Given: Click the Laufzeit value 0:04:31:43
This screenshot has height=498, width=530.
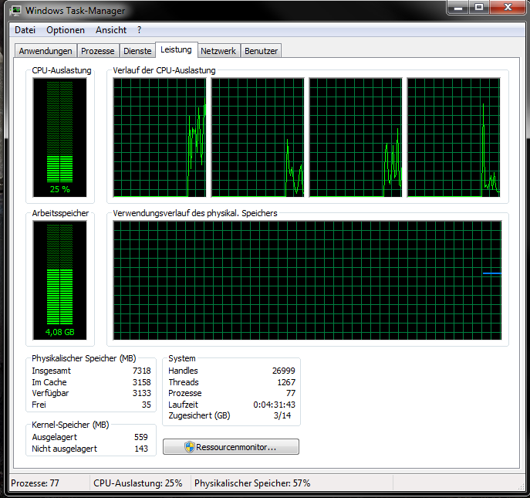Looking at the screenshot, I should (x=274, y=405).
